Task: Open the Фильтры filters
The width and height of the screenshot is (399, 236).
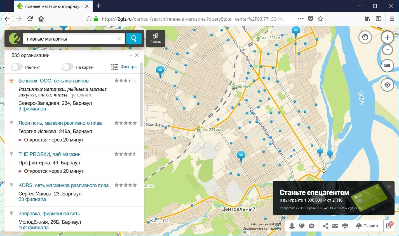Action: point(124,67)
